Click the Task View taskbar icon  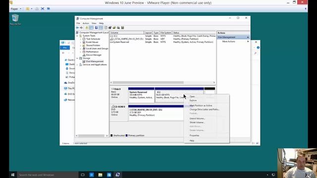(x=83, y=175)
